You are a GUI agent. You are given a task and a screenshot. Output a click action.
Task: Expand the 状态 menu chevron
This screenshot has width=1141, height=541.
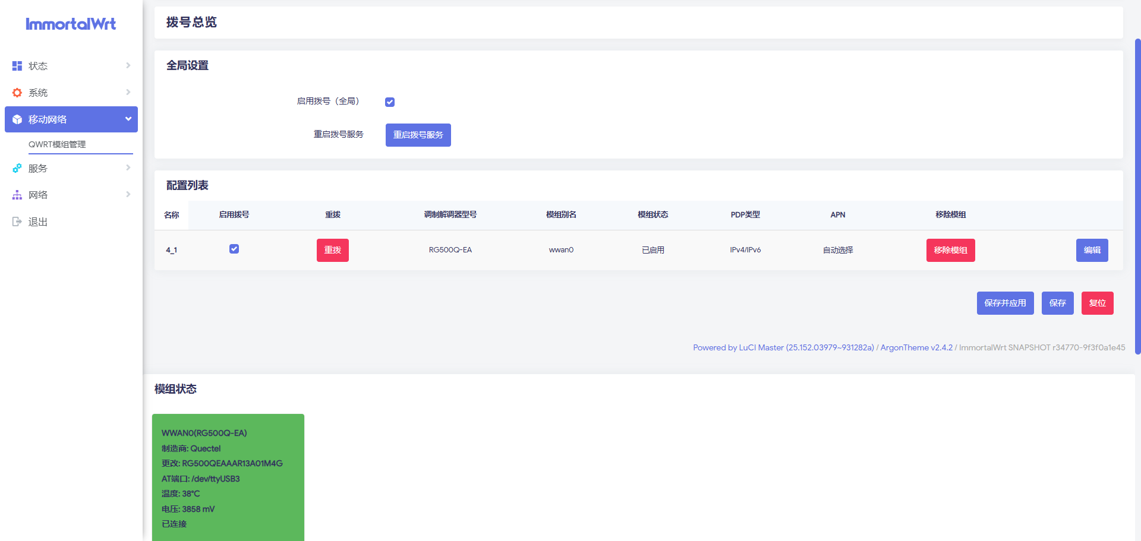(x=128, y=65)
